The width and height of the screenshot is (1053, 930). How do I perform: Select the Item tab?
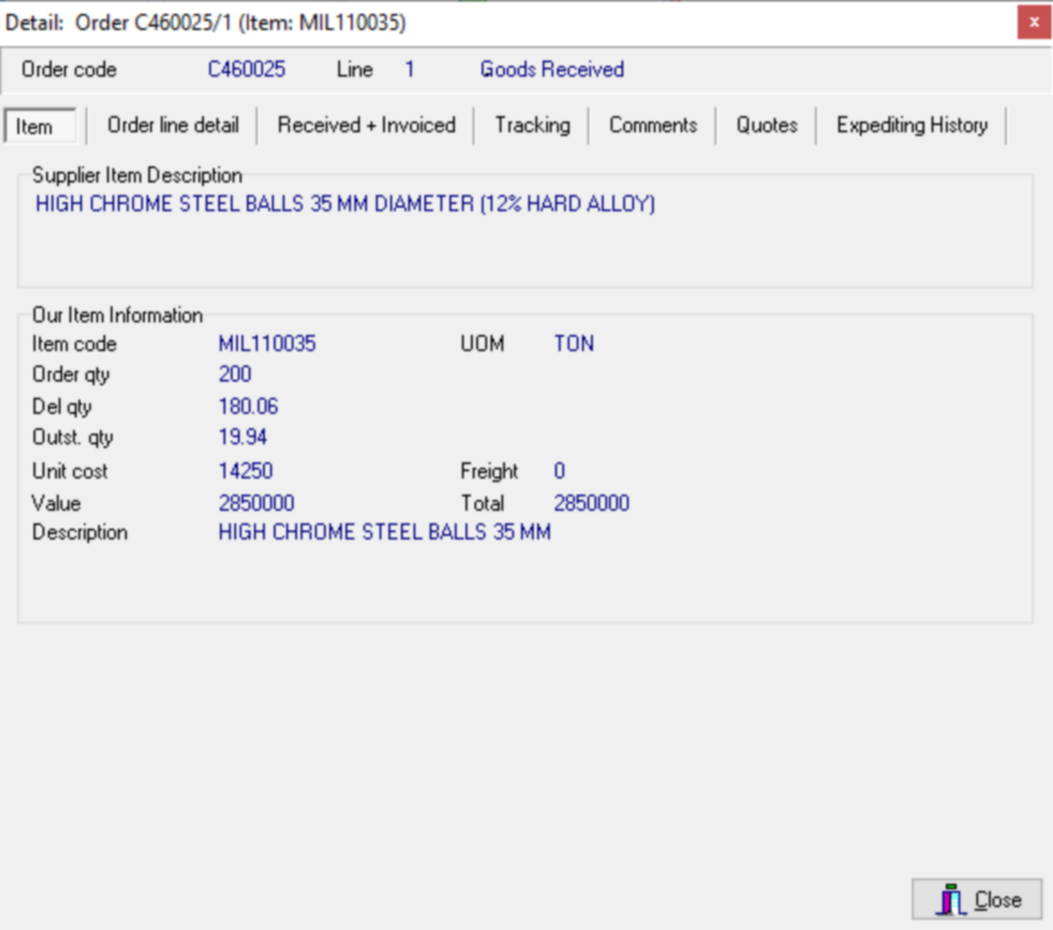tap(41, 125)
